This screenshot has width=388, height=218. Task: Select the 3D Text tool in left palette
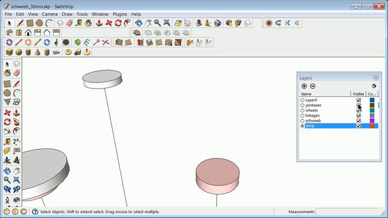pos(16,160)
